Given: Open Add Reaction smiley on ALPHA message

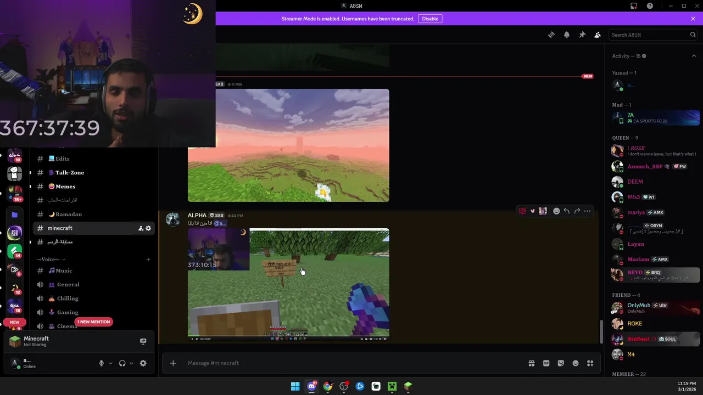Looking at the screenshot, I should click(x=556, y=211).
